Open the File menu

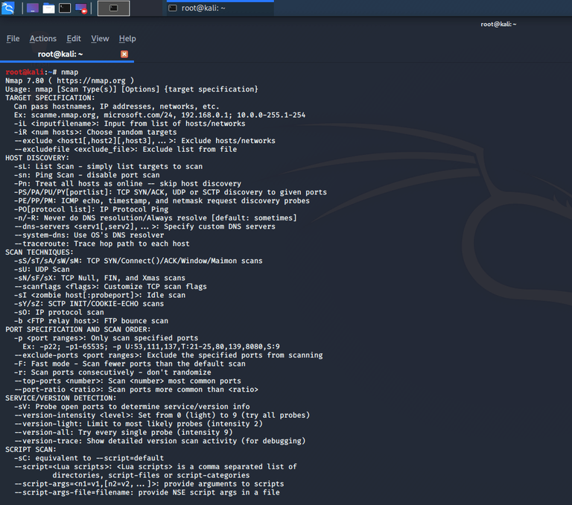13,38
